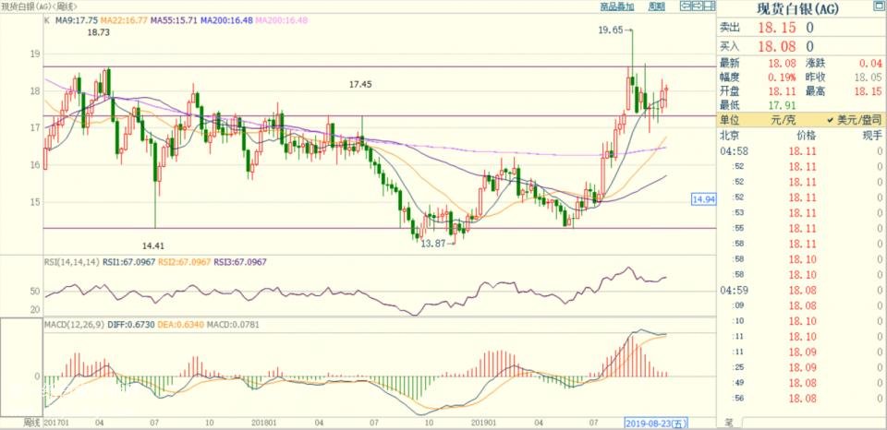Click the 14.94 price marker on the price axis

pyautogui.click(x=704, y=199)
